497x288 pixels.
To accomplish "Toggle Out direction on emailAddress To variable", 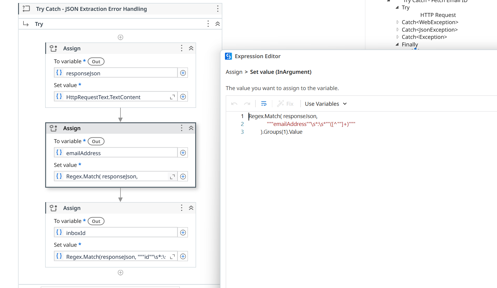I will [96, 141].
